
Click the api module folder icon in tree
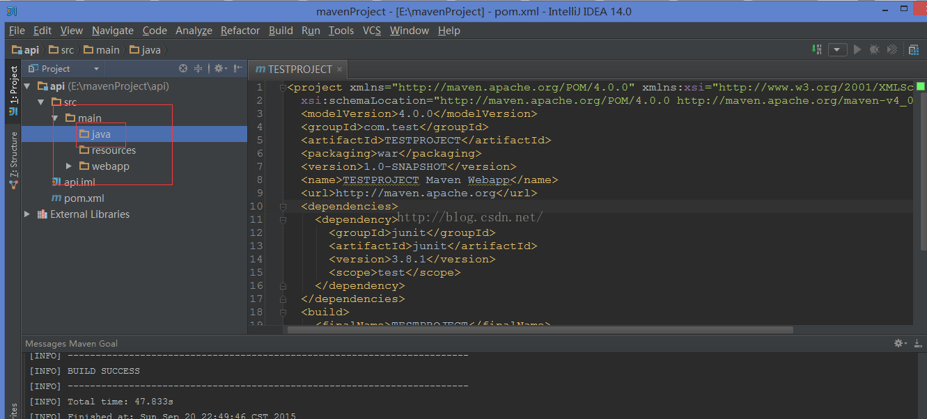click(x=42, y=86)
